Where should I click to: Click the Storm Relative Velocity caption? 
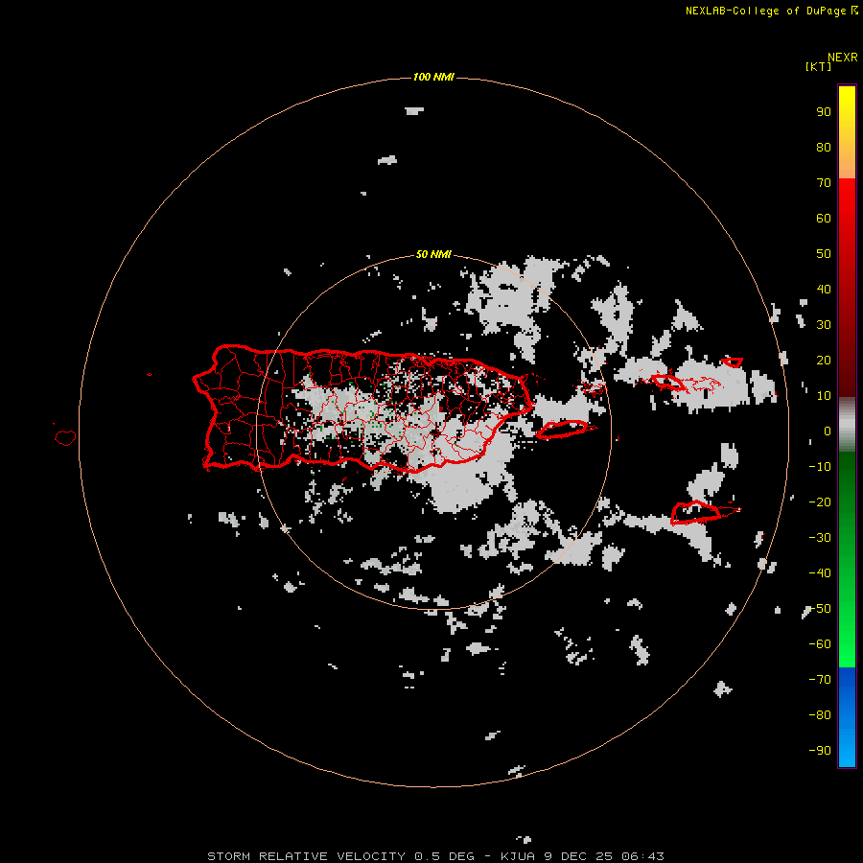click(x=436, y=856)
